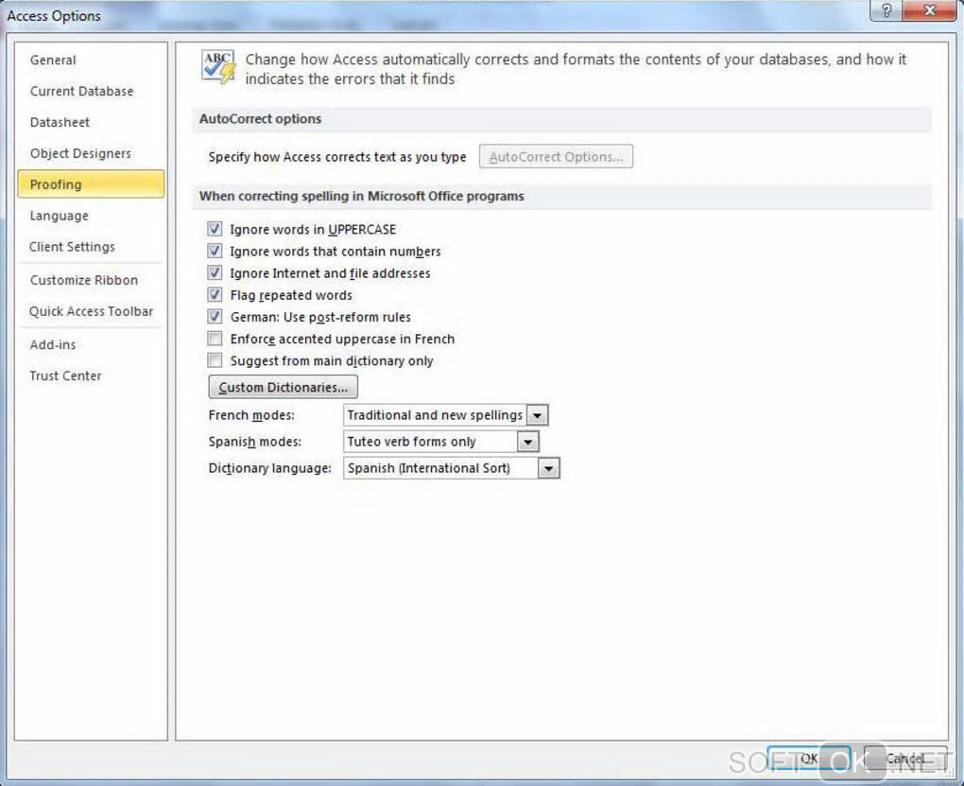The width and height of the screenshot is (964, 786).
Task: Open Quick Access Toolbar options
Action: pos(91,311)
